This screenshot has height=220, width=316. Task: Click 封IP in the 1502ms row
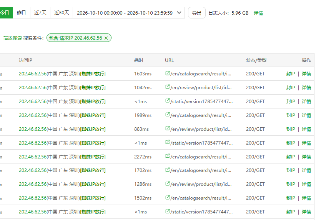tap(291, 198)
